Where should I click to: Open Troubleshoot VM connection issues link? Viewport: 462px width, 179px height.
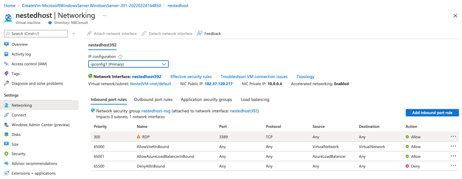254,77
